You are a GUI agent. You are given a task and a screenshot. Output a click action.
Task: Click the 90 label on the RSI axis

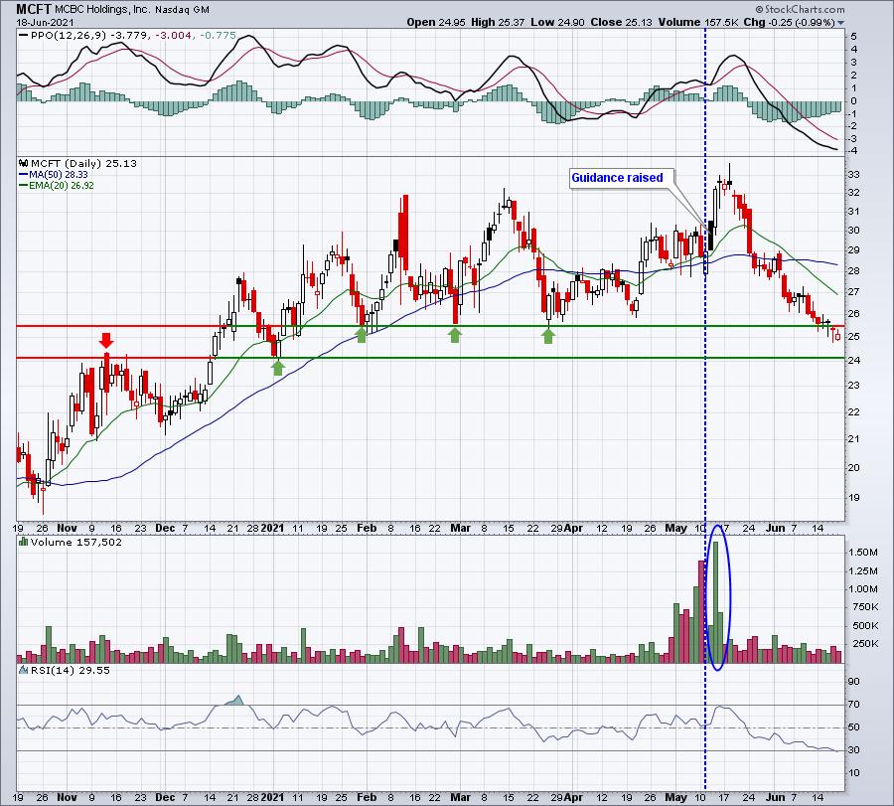[x=854, y=682]
